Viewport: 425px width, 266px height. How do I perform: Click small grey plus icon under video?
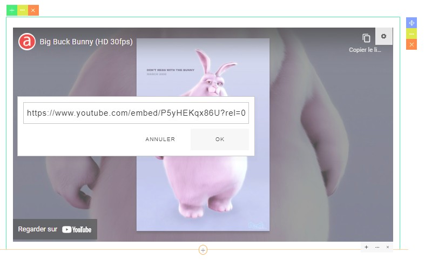click(366, 247)
